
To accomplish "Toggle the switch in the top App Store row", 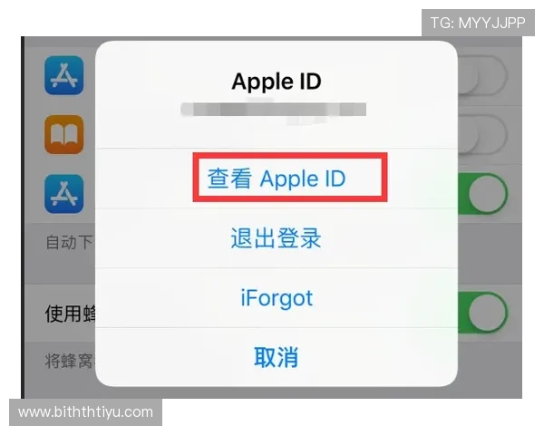I will point(483,75).
